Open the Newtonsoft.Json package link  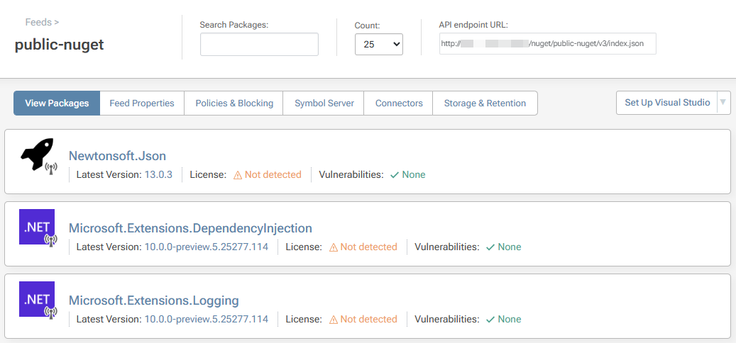[117, 156]
